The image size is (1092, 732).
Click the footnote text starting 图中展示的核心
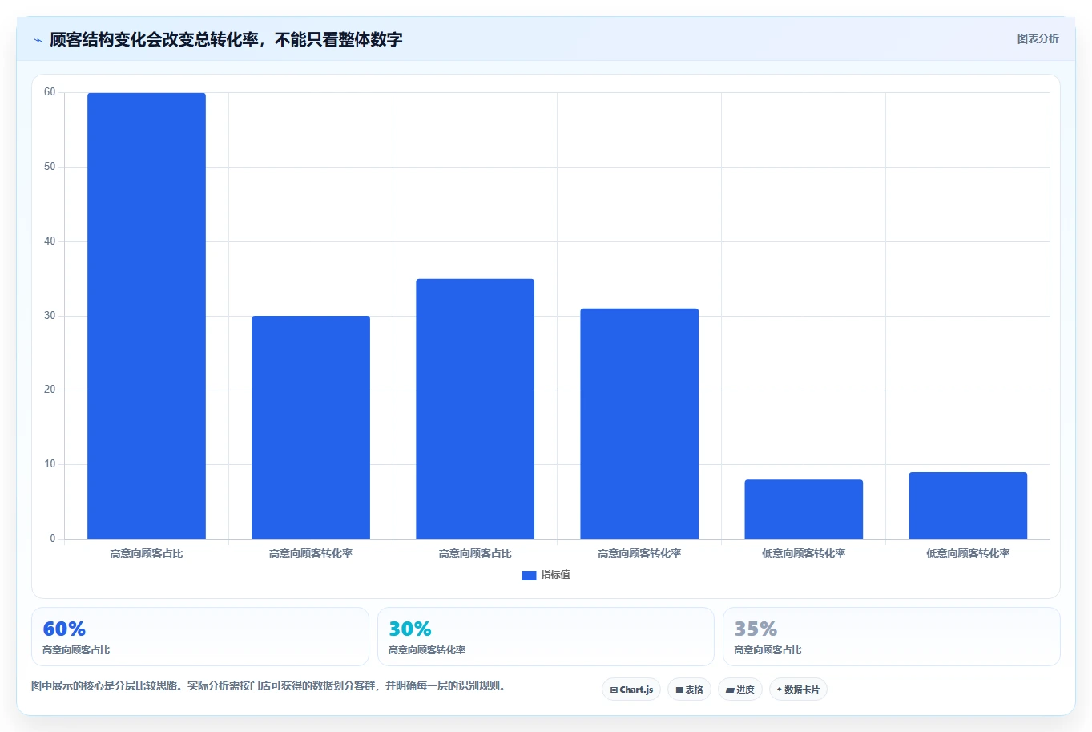click(269, 686)
